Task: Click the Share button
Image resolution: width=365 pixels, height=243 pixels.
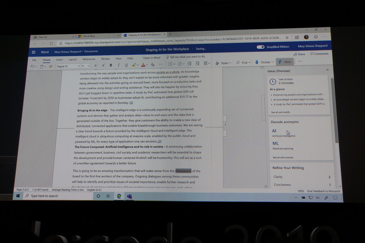Action: coord(299,54)
